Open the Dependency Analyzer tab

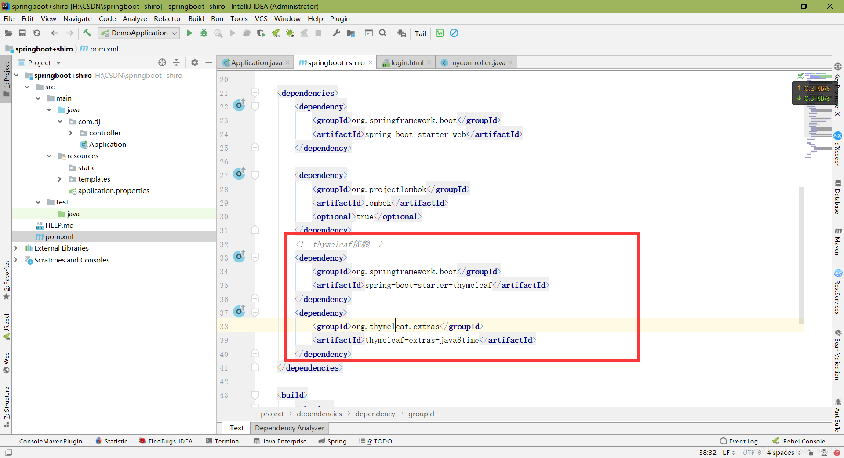[x=289, y=428]
